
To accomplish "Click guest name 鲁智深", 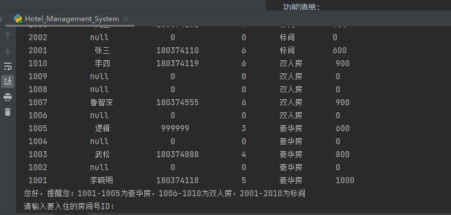I will click(x=102, y=102).
